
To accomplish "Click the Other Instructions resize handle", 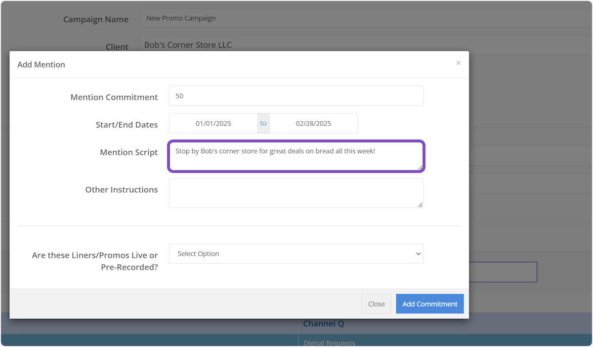I will (420, 205).
